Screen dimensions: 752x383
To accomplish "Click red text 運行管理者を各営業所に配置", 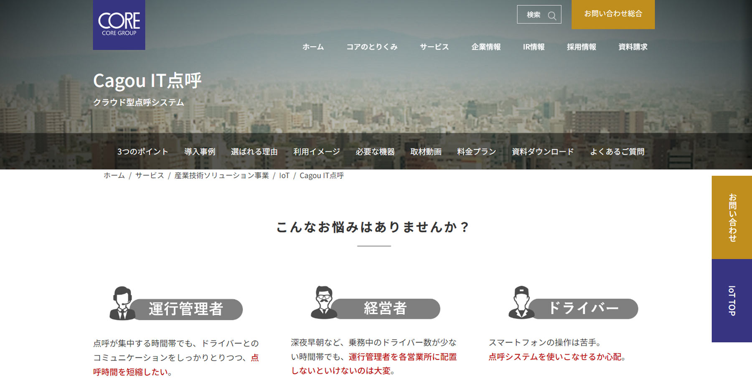I will click(403, 357).
